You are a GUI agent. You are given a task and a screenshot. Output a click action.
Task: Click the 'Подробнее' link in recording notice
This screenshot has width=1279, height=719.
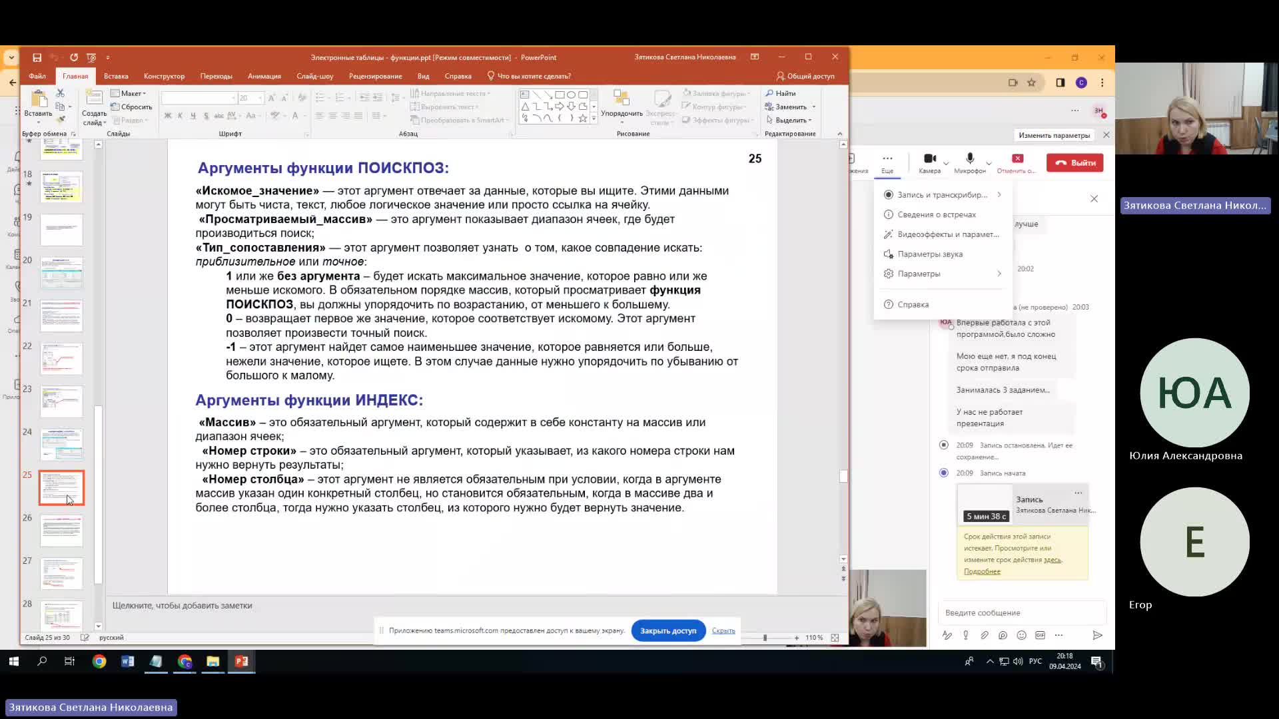982,571
